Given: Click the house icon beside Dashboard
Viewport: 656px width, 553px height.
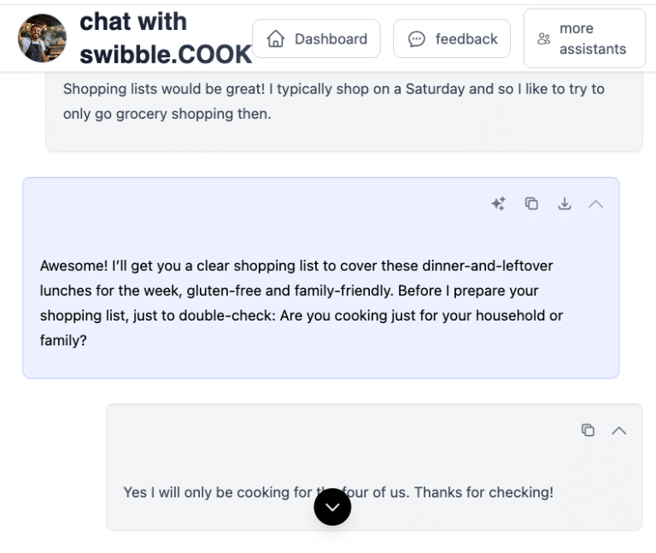Looking at the screenshot, I should pos(275,39).
